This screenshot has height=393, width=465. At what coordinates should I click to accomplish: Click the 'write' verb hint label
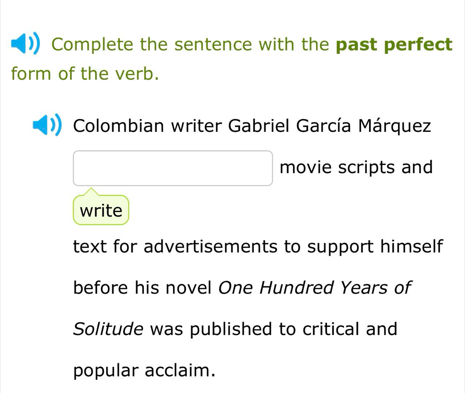[x=101, y=210]
